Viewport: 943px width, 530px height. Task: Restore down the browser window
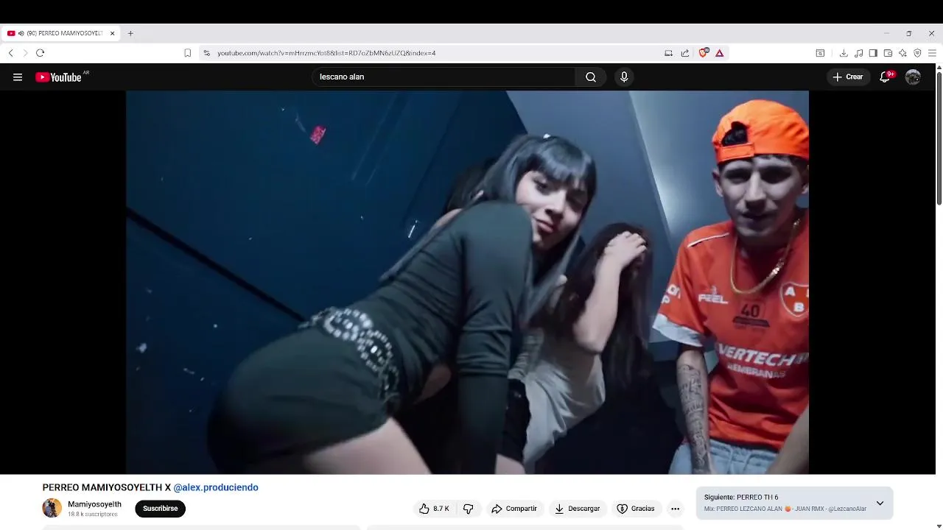pyautogui.click(x=908, y=33)
